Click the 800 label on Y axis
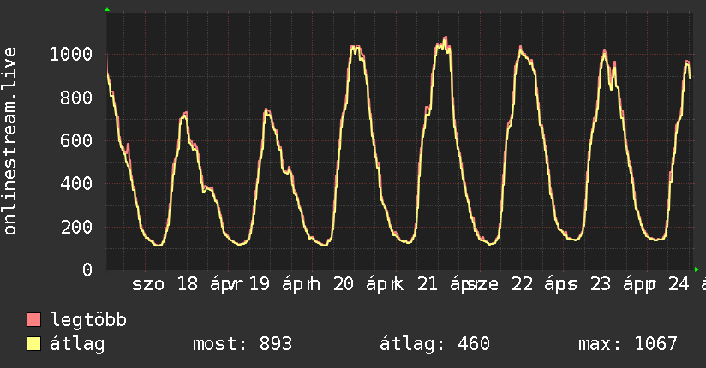The height and width of the screenshot is (368, 706). [76, 98]
